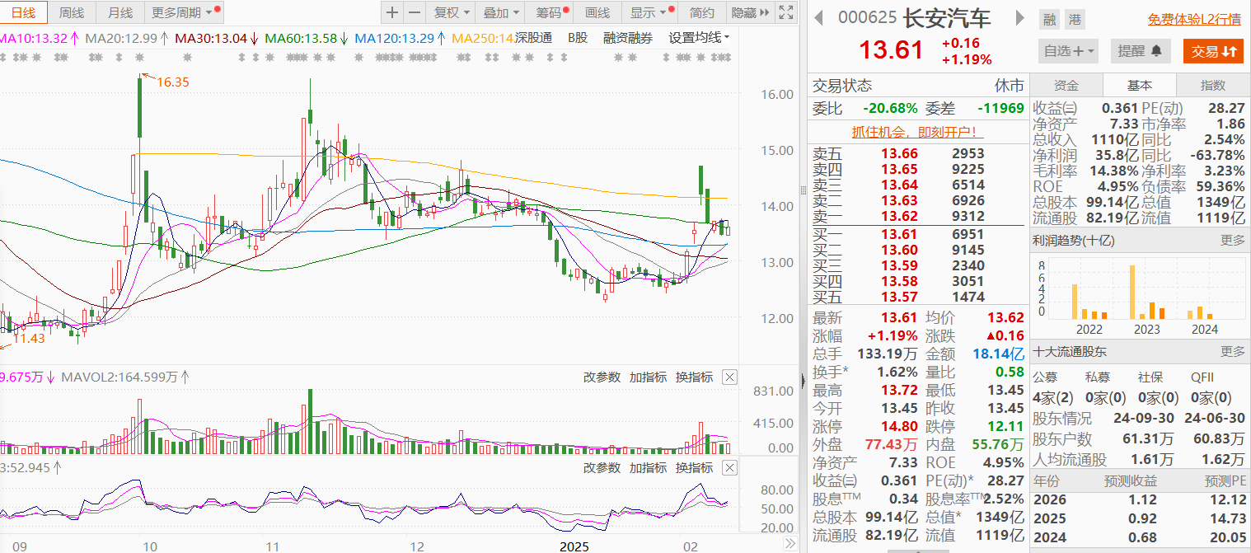Toggle fullscreen chart expand icon
The image size is (1251, 553).
(786, 12)
